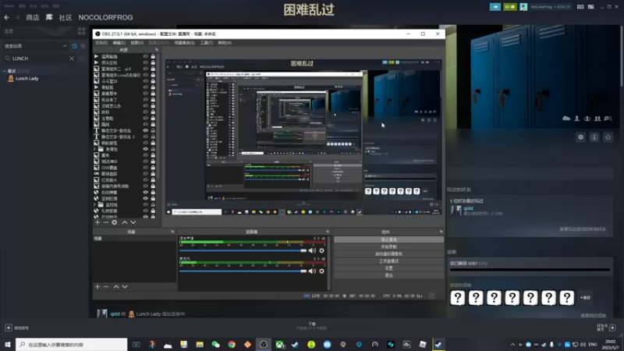Clear the LUNCH search with the X
624x351 pixels.
72,58
